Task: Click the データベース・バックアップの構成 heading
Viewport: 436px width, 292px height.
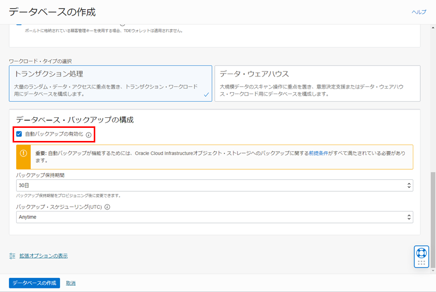Action: (75, 120)
